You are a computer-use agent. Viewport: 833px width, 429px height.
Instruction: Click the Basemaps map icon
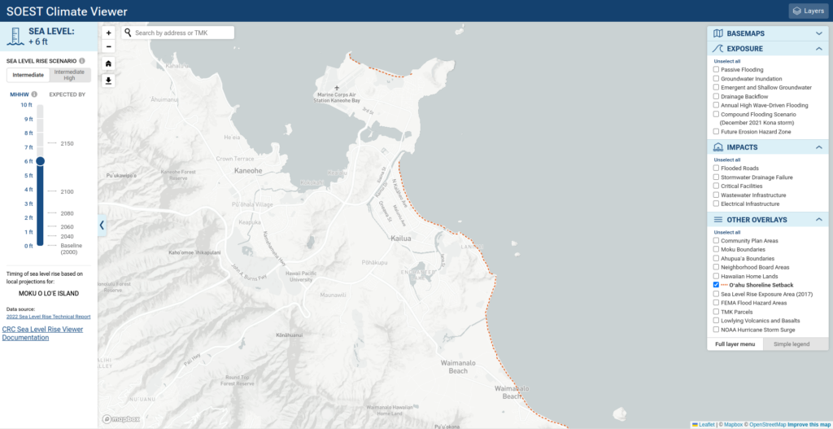point(718,33)
